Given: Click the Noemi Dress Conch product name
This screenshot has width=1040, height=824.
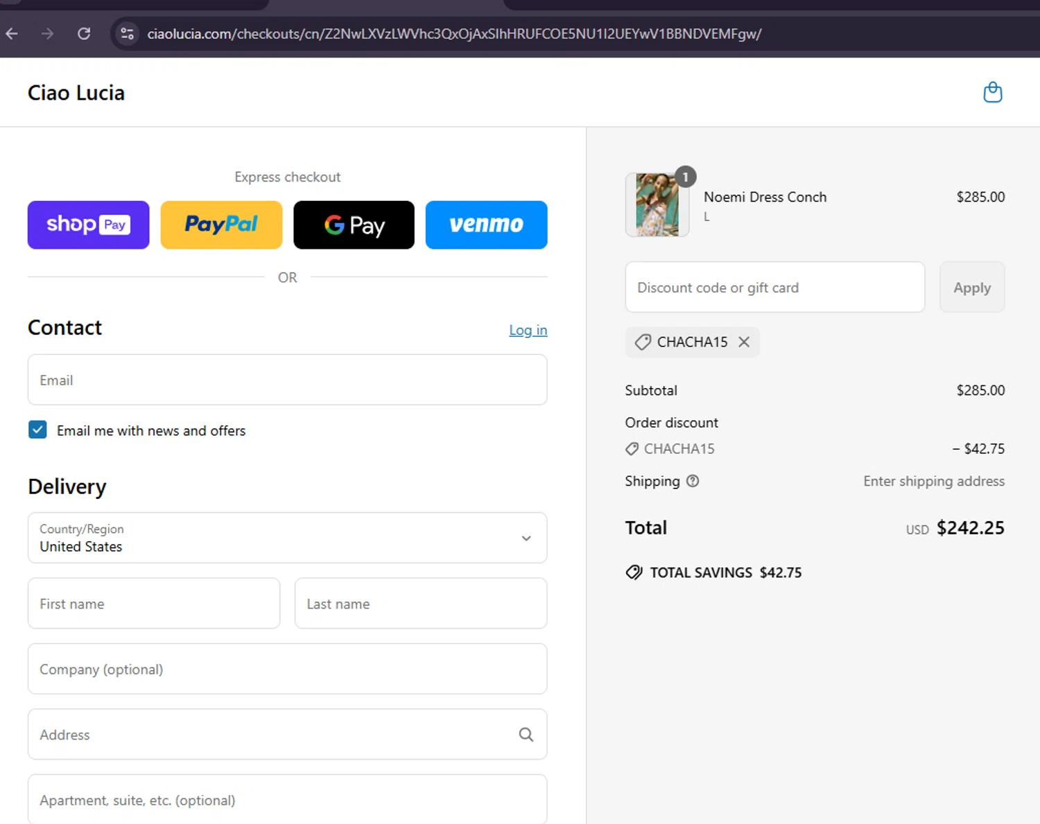Looking at the screenshot, I should (x=765, y=197).
